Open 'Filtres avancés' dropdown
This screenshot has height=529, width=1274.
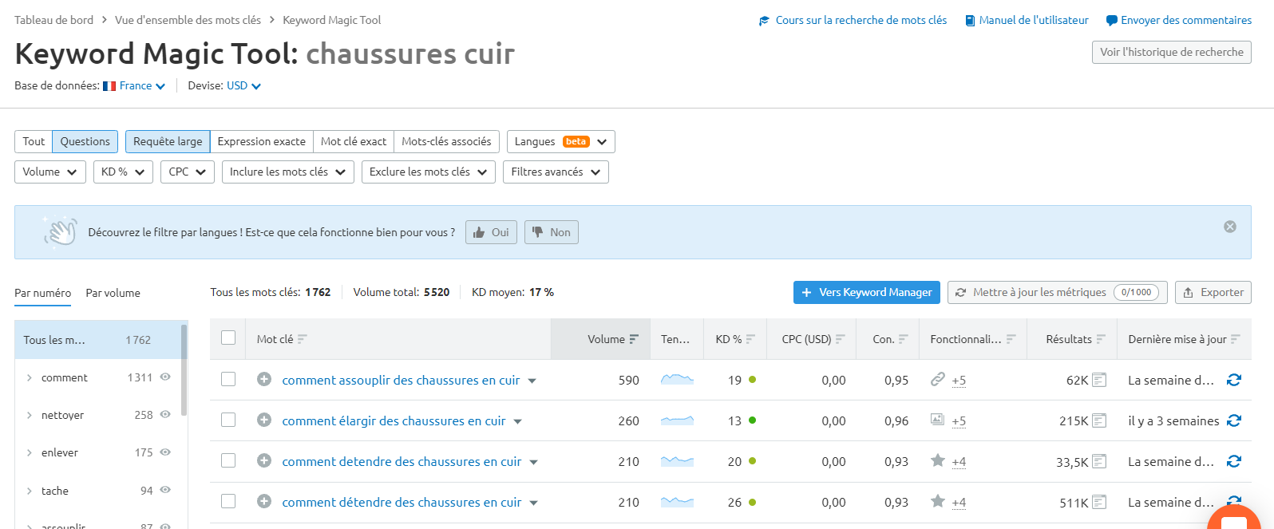[556, 172]
